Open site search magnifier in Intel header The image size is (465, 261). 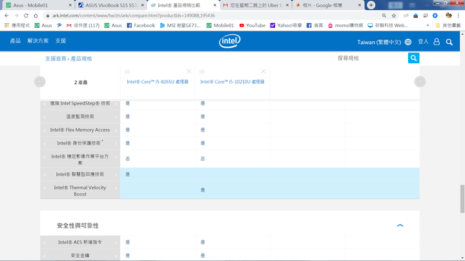pyautogui.click(x=449, y=42)
